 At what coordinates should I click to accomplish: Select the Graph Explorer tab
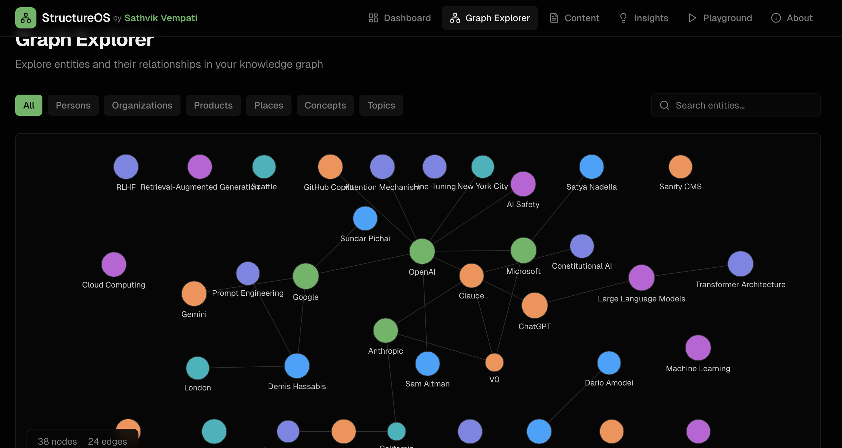490,18
